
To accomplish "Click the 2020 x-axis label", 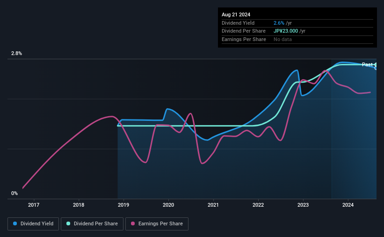I will [168, 205].
